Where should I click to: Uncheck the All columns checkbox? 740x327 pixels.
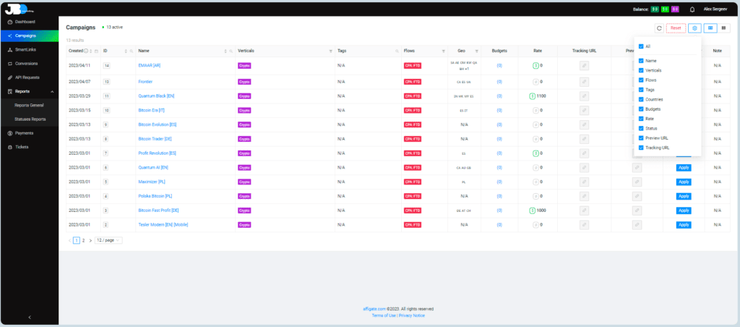[641, 46]
